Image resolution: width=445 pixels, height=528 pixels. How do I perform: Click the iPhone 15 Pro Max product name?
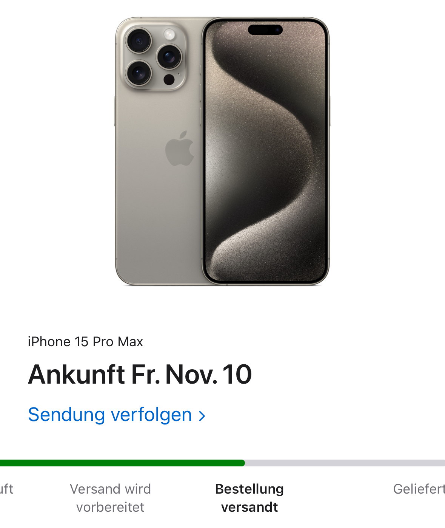click(x=85, y=342)
